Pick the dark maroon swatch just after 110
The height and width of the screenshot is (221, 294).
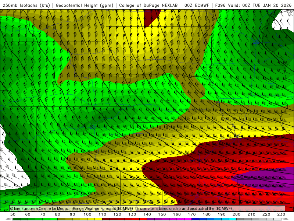(x=106, y=219)
